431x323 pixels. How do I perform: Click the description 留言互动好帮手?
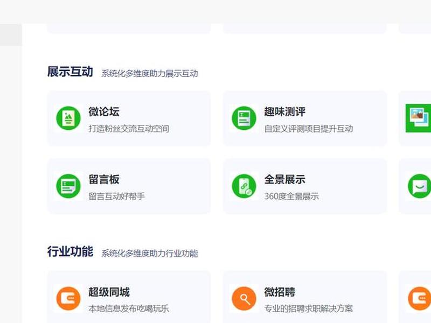coord(116,196)
